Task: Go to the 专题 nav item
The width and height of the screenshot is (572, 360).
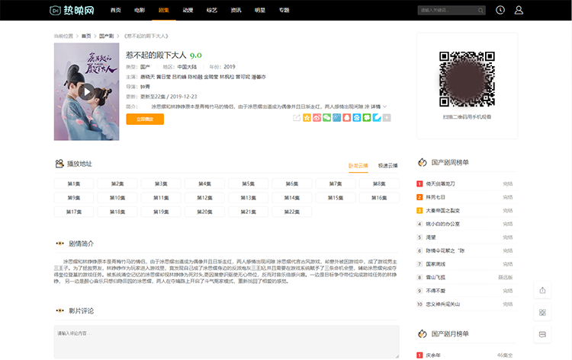Action: click(284, 10)
